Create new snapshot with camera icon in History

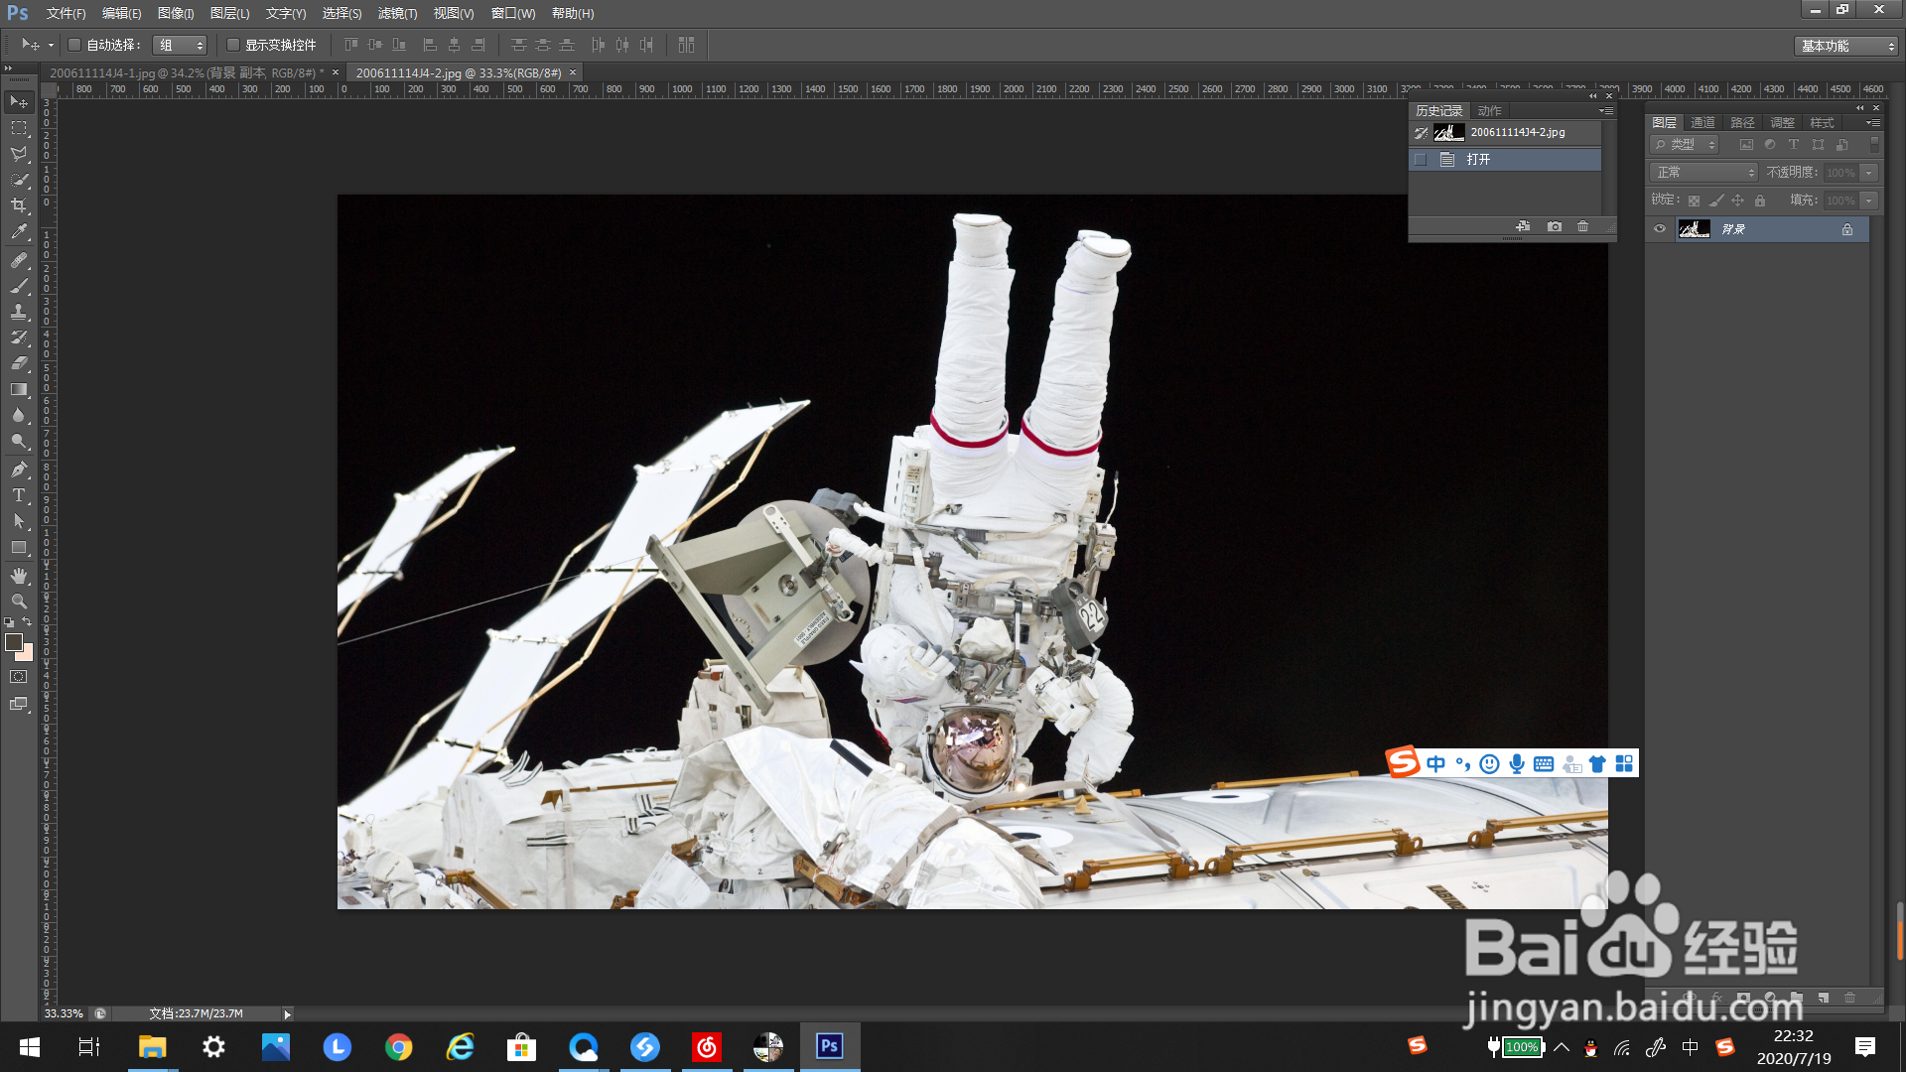1555,226
